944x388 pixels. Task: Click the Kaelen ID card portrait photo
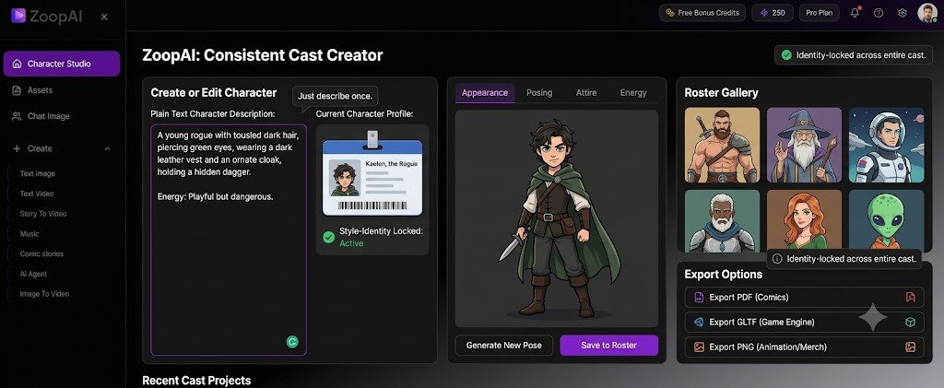tap(345, 178)
